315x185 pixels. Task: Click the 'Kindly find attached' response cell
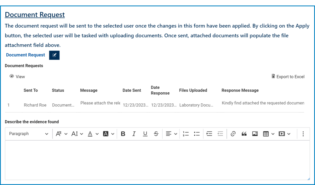263,103
